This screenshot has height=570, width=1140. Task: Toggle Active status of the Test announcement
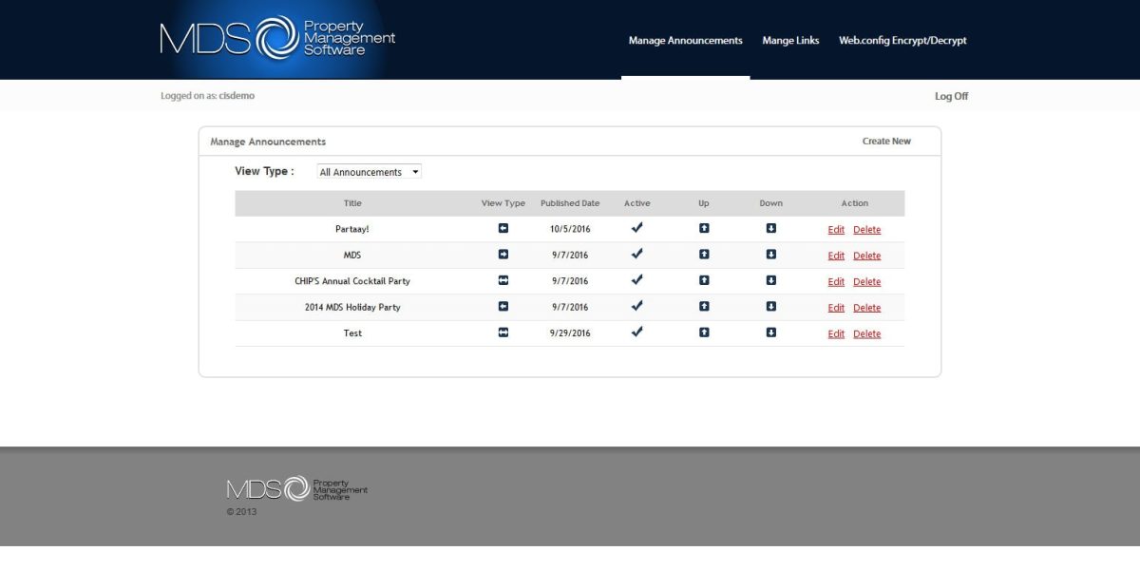click(636, 332)
